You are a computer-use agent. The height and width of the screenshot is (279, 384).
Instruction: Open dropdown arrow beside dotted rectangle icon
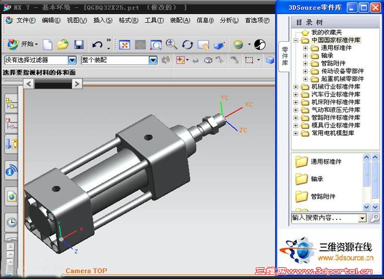pos(259,60)
